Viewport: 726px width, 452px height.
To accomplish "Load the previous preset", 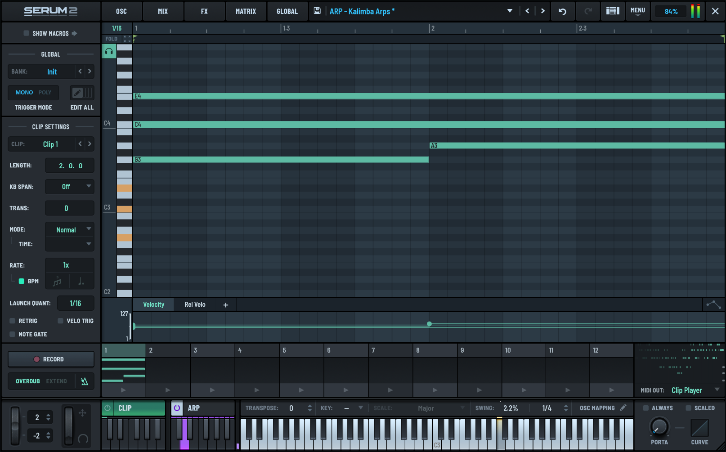I will [x=527, y=11].
